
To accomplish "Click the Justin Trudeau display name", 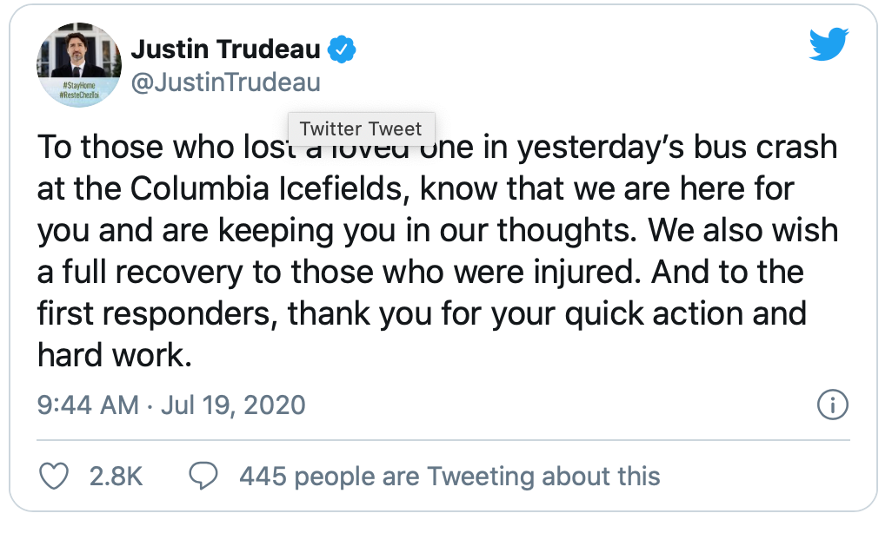I will pos(225,50).
